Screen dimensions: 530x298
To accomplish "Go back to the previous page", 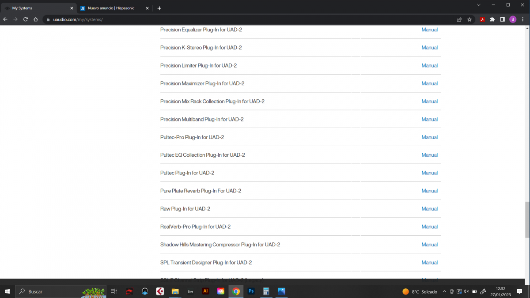I will coord(5,19).
